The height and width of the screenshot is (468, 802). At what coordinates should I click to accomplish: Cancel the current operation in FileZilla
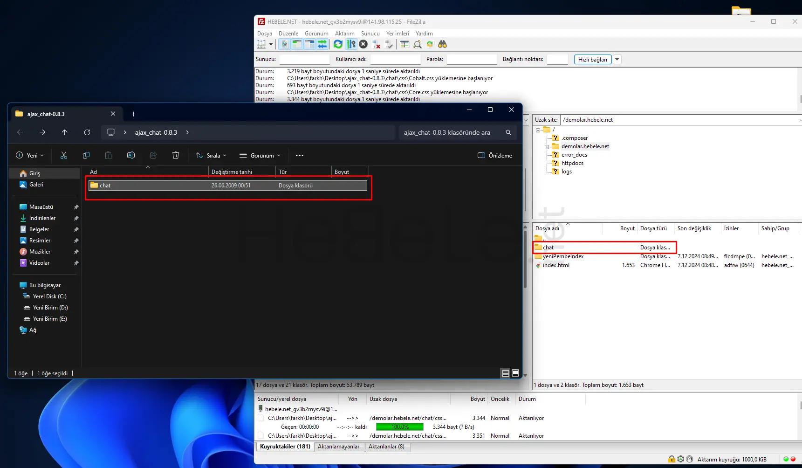(363, 44)
